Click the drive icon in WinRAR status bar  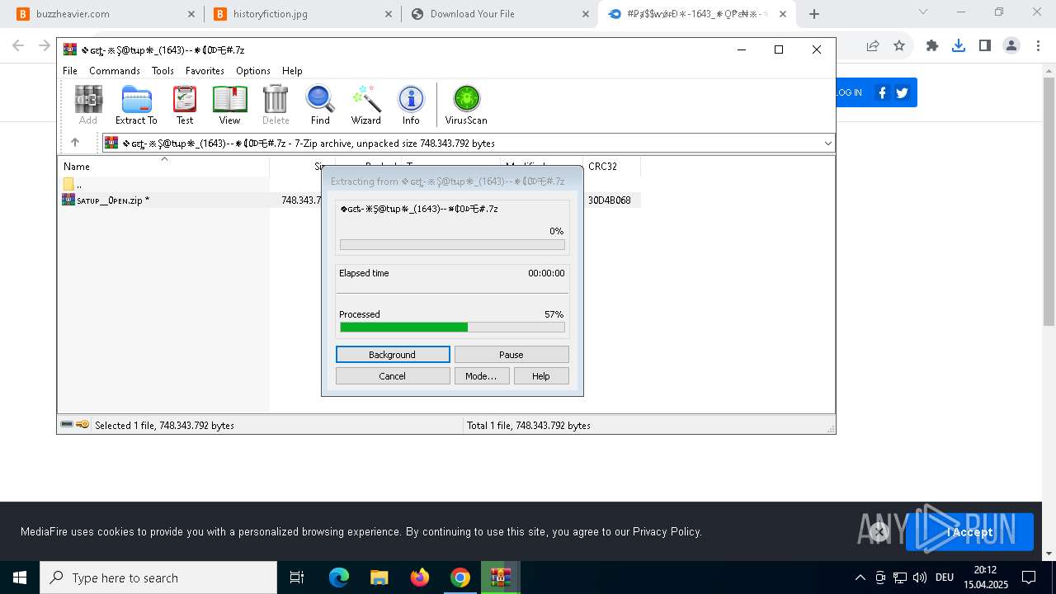pos(67,425)
